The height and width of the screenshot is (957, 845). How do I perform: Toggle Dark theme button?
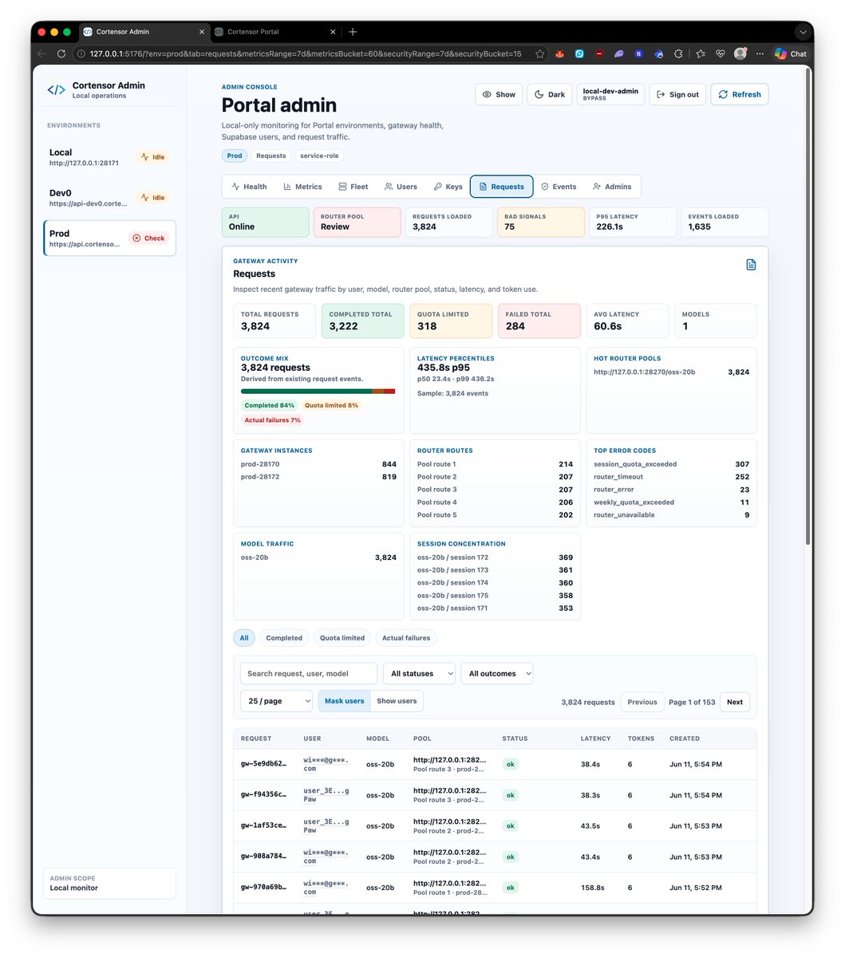(x=549, y=94)
